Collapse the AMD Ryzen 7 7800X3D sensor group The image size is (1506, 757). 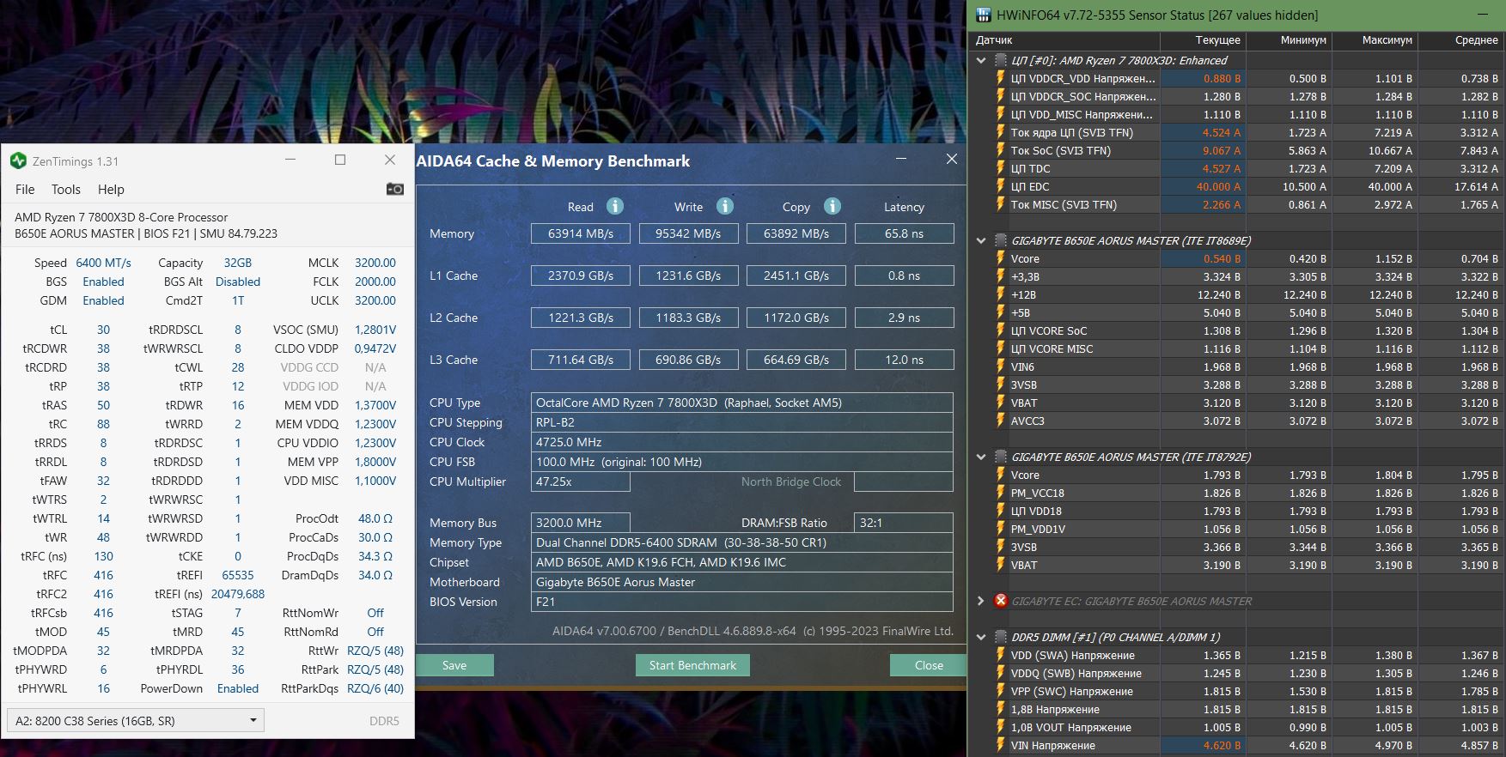tap(981, 60)
